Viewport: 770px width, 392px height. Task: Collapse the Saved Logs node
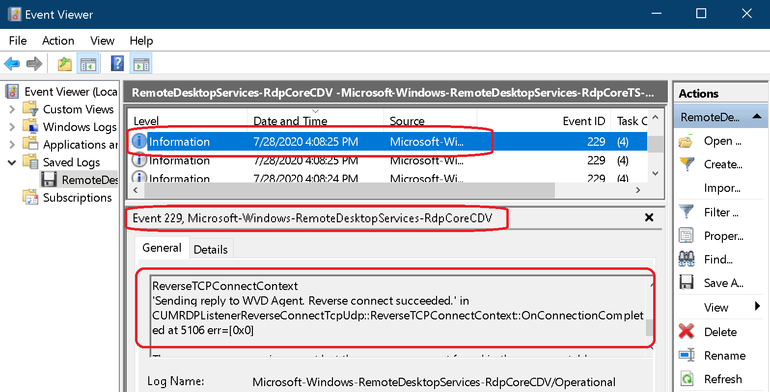(12, 162)
